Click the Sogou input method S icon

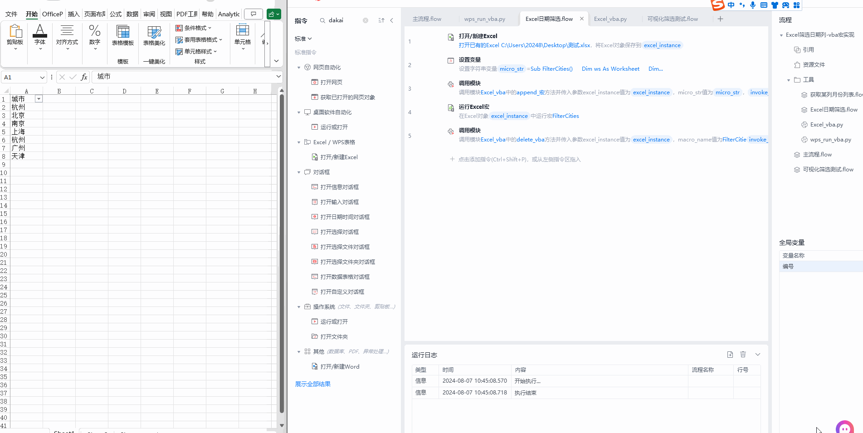(x=717, y=5)
